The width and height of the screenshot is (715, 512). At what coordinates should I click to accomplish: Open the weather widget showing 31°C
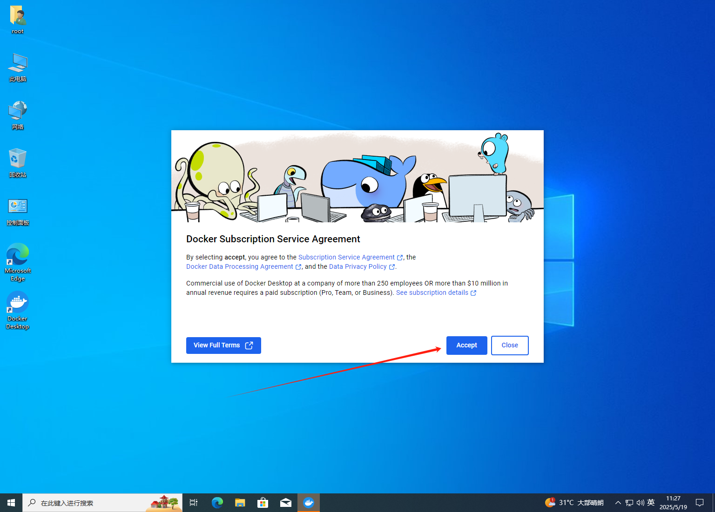[x=574, y=503]
